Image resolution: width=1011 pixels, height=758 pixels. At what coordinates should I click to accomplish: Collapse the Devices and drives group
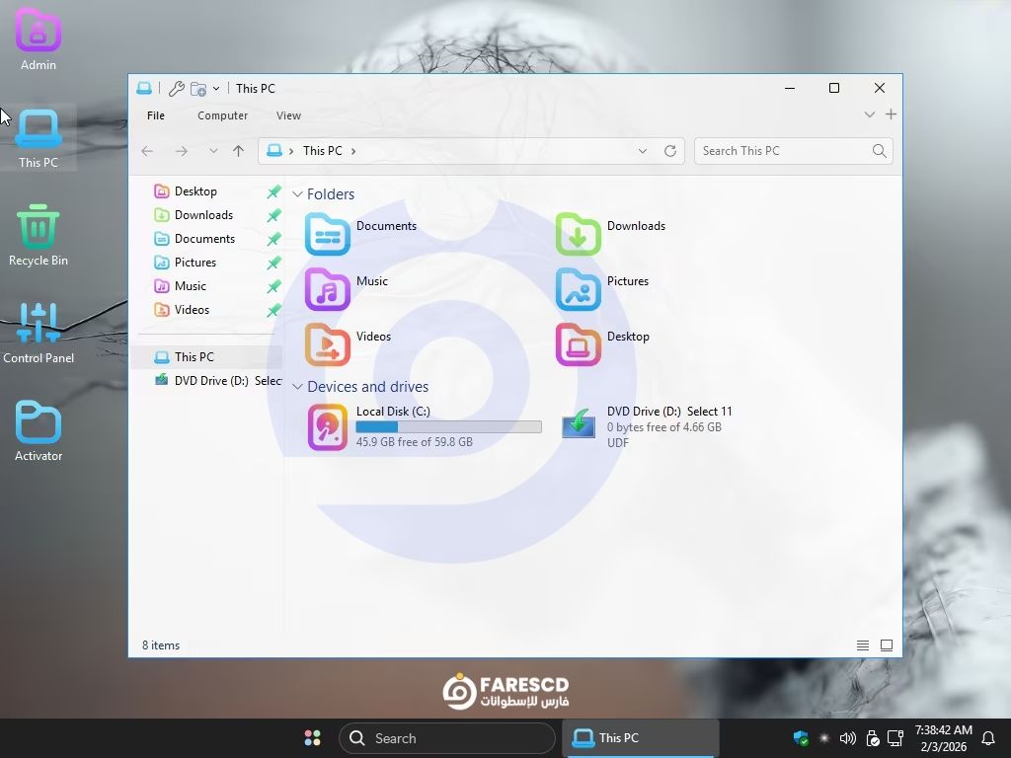297,387
